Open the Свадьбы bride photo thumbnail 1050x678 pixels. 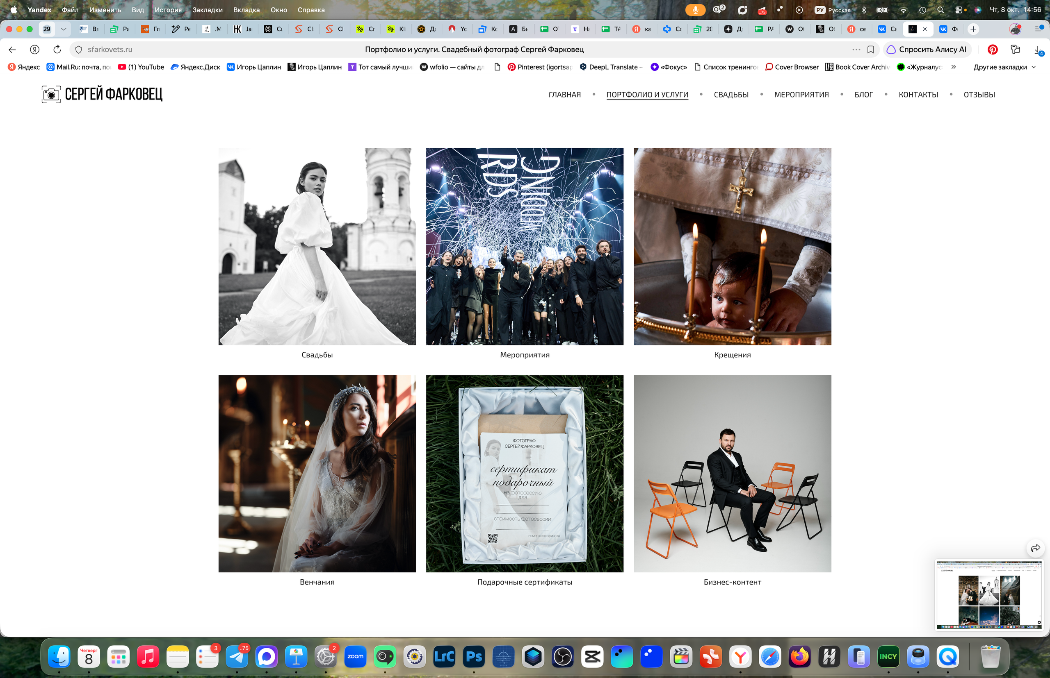(317, 247)
